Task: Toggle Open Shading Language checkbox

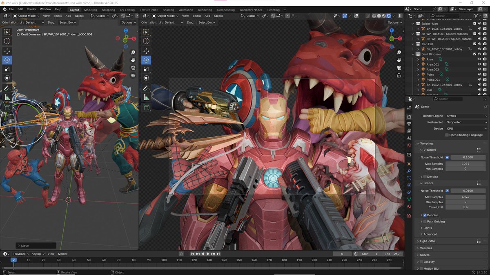Action: [x=447, y=135]
